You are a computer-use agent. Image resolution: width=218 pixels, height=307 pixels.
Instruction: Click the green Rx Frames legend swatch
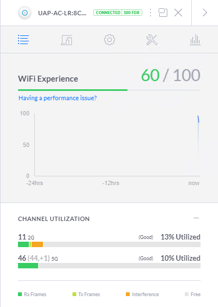tap(20, 294)
